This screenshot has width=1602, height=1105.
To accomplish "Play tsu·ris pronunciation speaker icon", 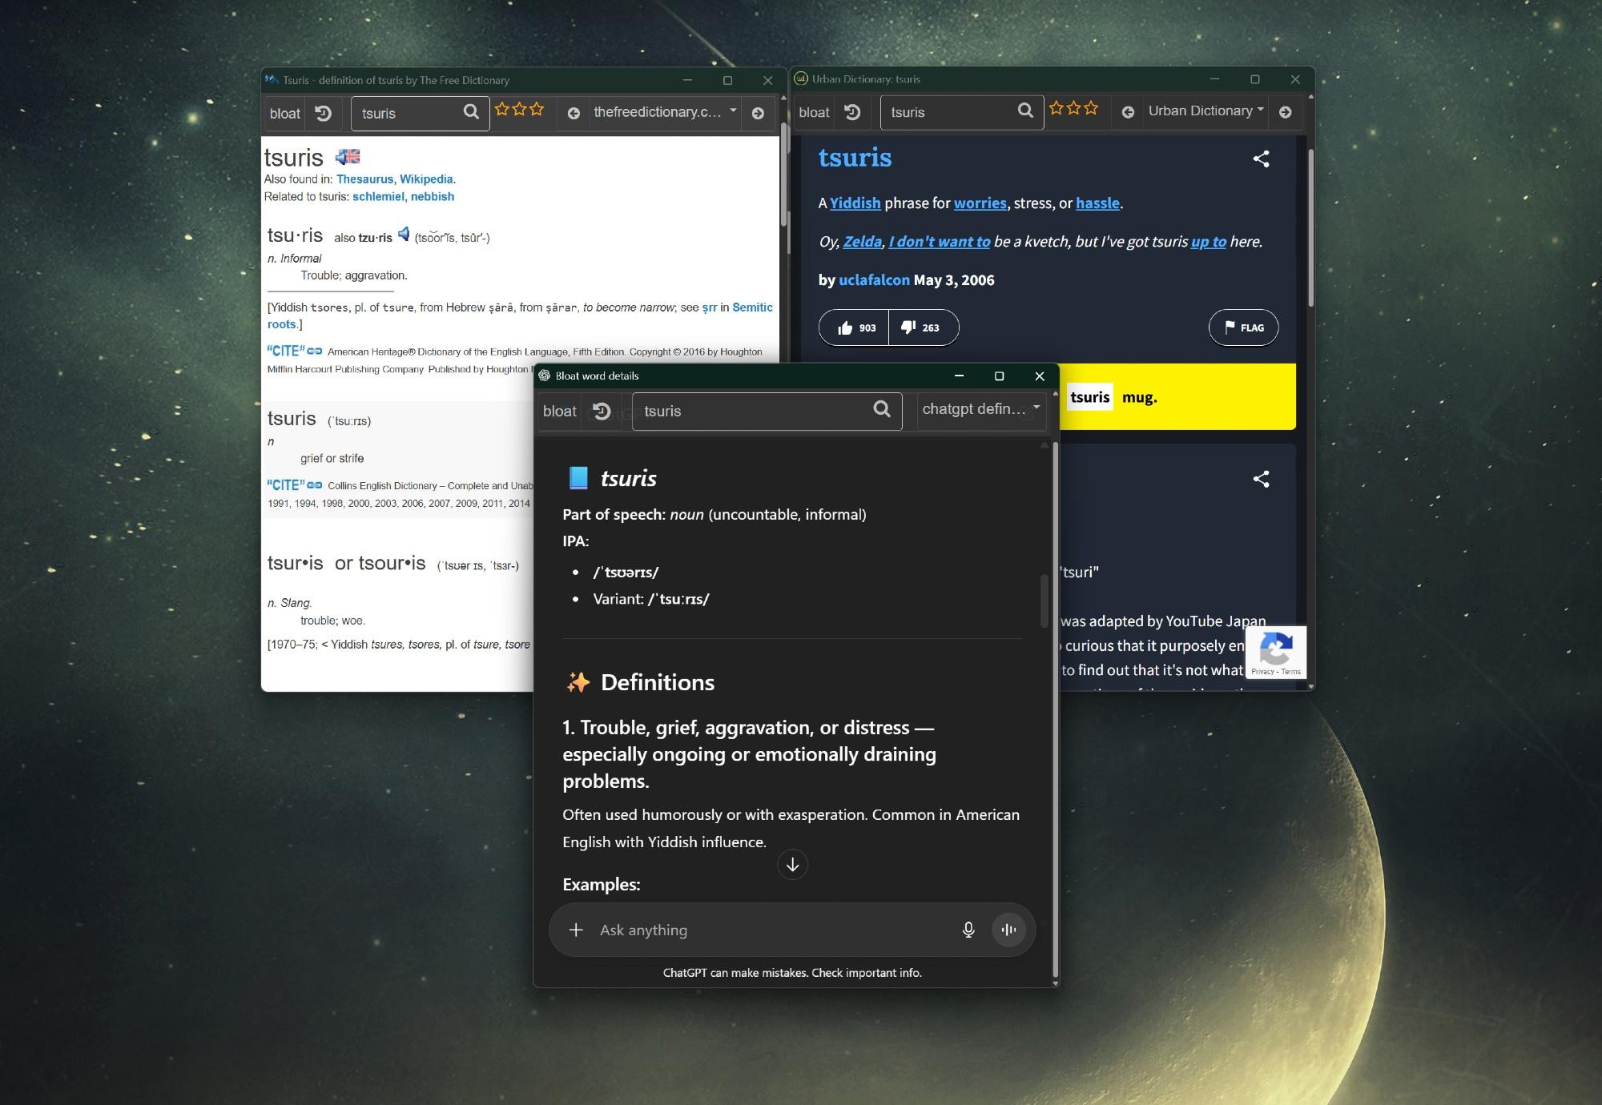I will tap(404, 234).
